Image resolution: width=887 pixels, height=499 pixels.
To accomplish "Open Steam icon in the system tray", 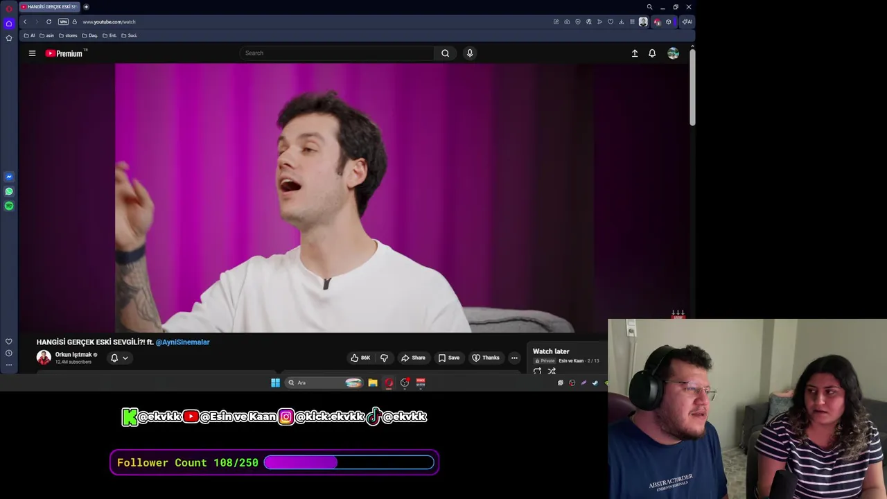I will click(595, 383).
